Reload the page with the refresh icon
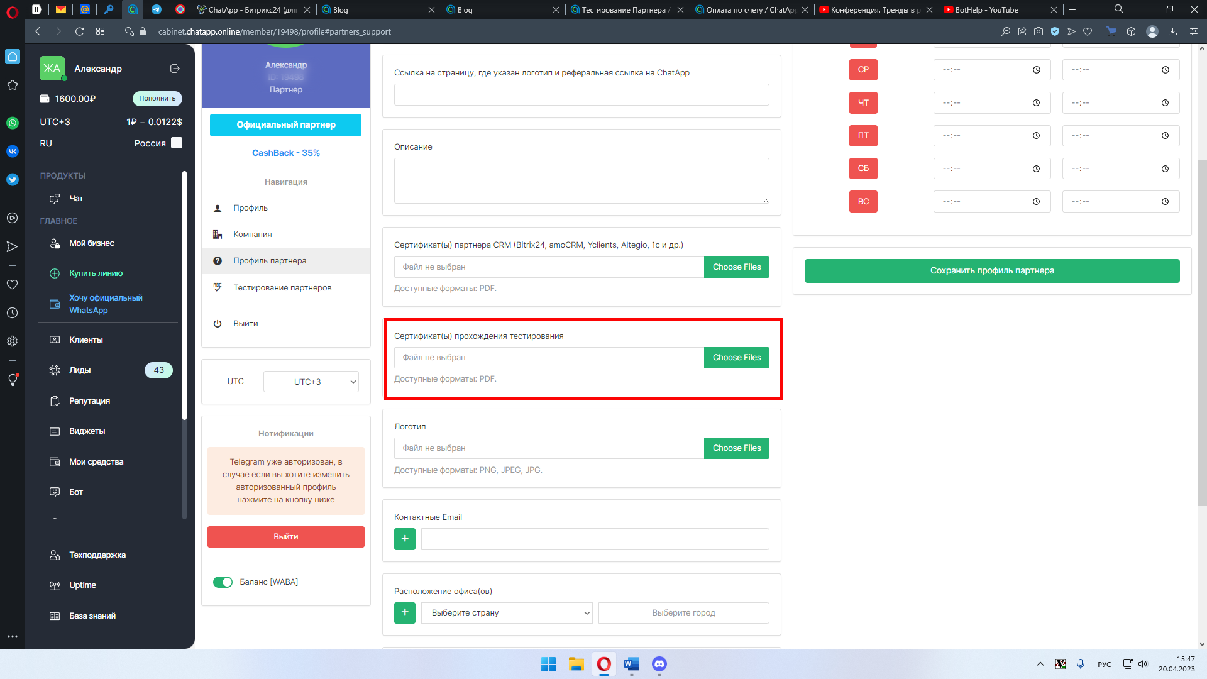Screen dimensions: 1207x679 point(79,31)
